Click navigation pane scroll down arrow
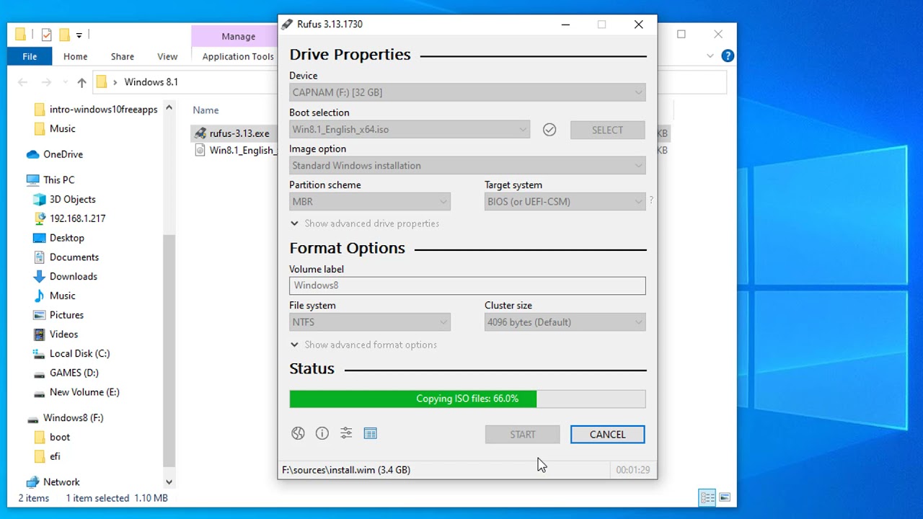923x519 pixels. (x=169, y=482)
